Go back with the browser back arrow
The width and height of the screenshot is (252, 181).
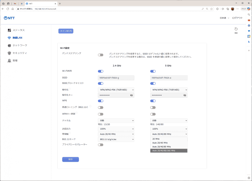3,9
